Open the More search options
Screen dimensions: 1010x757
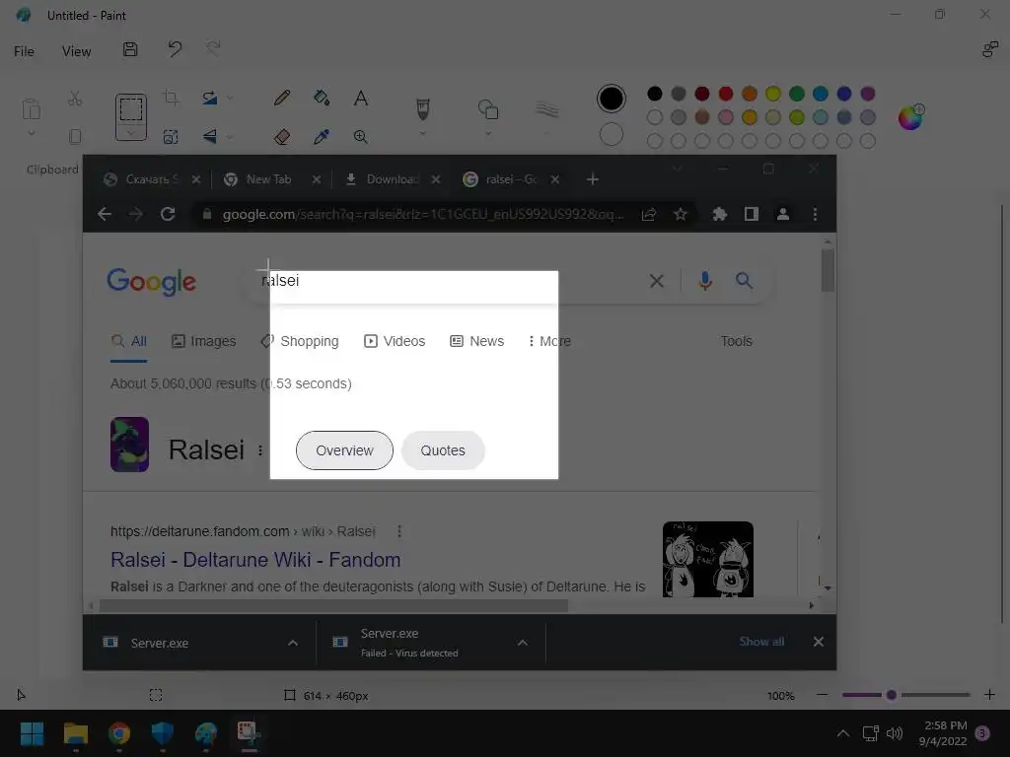[549, 341]
